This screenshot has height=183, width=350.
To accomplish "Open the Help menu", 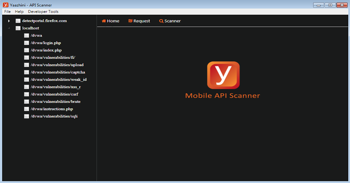I will point(19,12).
